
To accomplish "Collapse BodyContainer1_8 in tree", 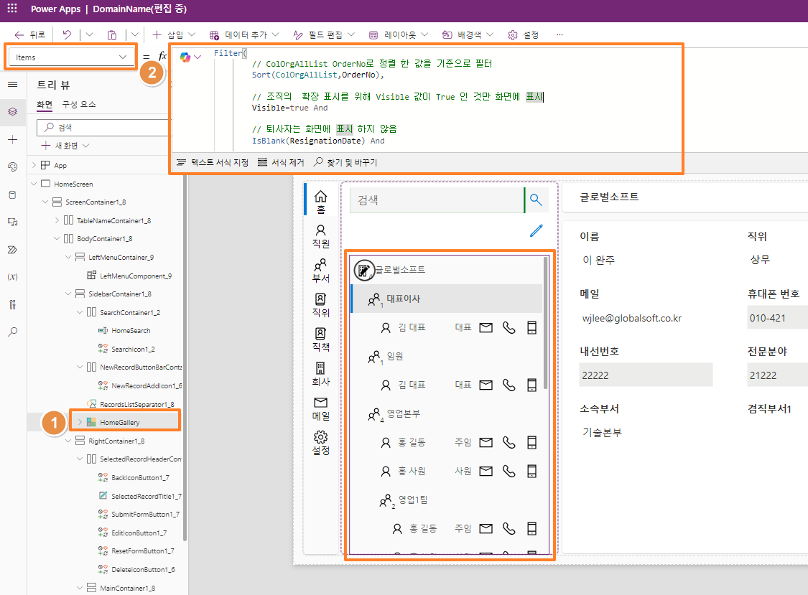I will [x=57, y=238].
